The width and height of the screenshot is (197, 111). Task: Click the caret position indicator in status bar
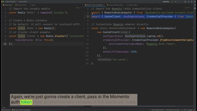(172, 110)
